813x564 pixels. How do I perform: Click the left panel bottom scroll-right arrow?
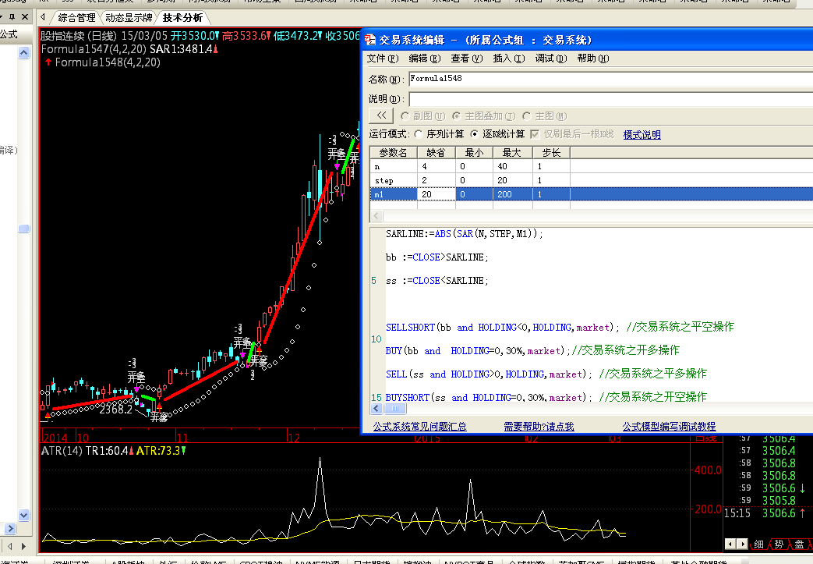point(10,529)
